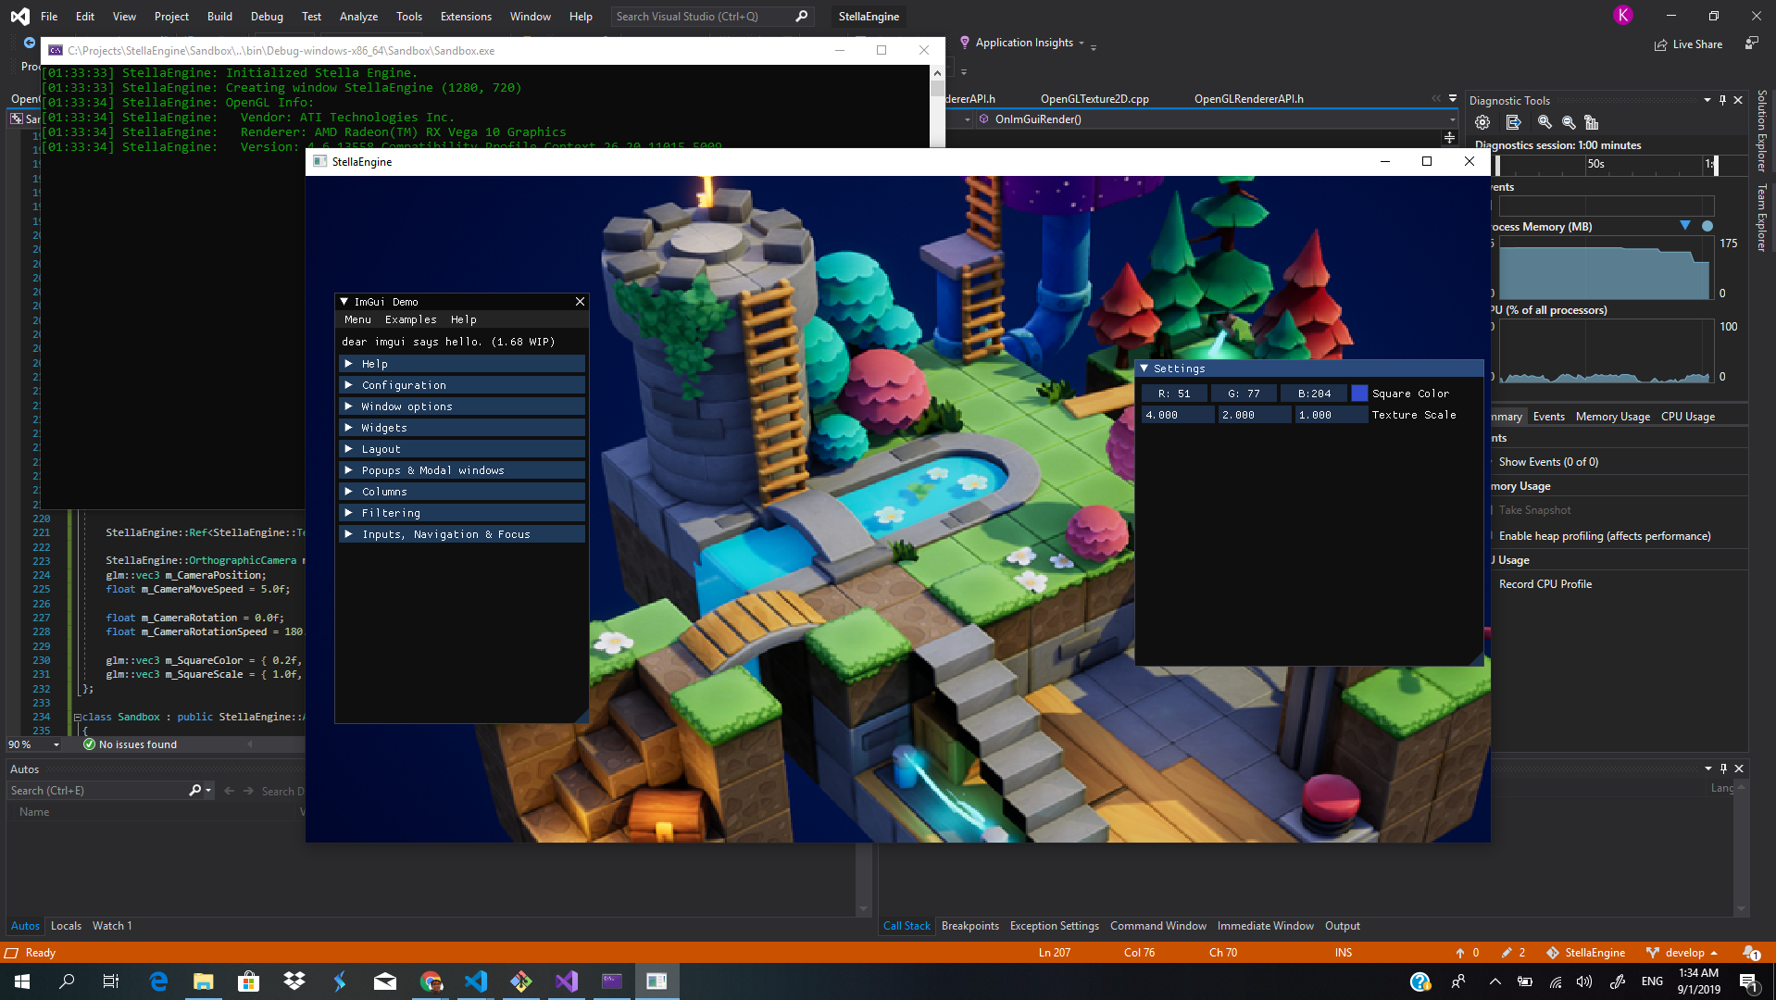This screenshot has height=1000, width=1776.
Task: Click the Texture Scale 4.000 field
Action: [x=1178, y=415]
